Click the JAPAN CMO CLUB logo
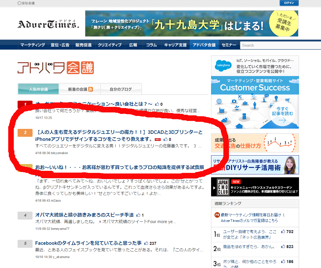This screenshot has width=321, height=268. (223, 187)
